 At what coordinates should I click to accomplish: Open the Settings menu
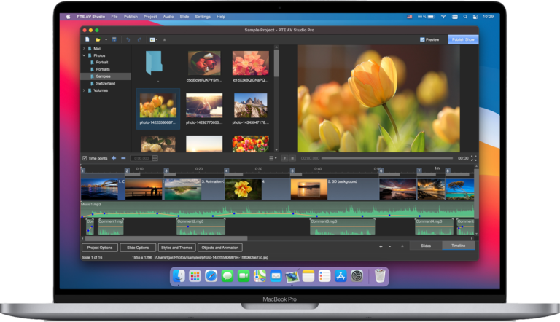pyautogui.click(x=203, y=17)
